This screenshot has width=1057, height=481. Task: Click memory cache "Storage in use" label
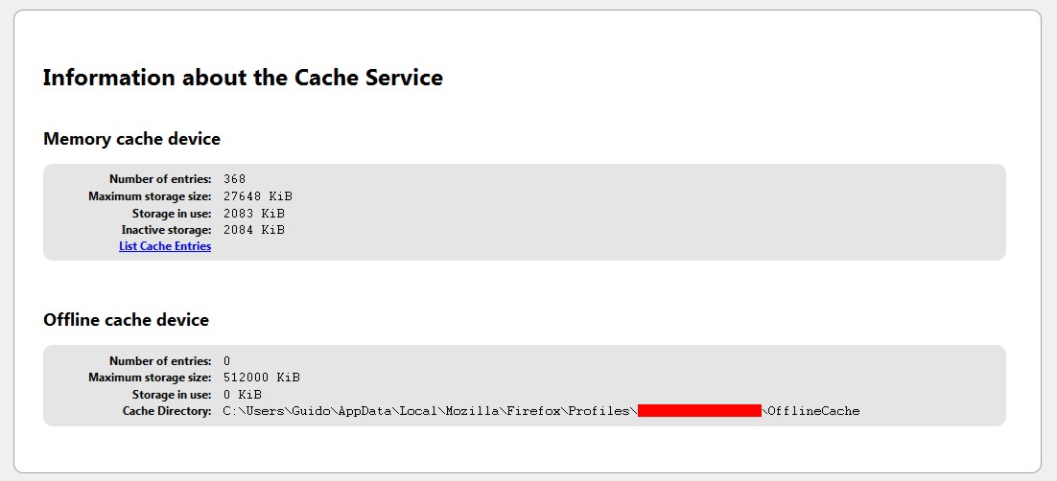pos(172,213)
